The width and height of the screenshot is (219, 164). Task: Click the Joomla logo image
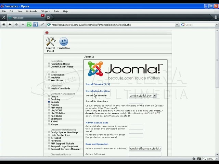125,71
